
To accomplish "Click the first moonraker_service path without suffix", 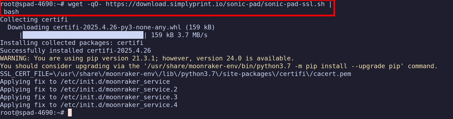I will tap(115, 82).
